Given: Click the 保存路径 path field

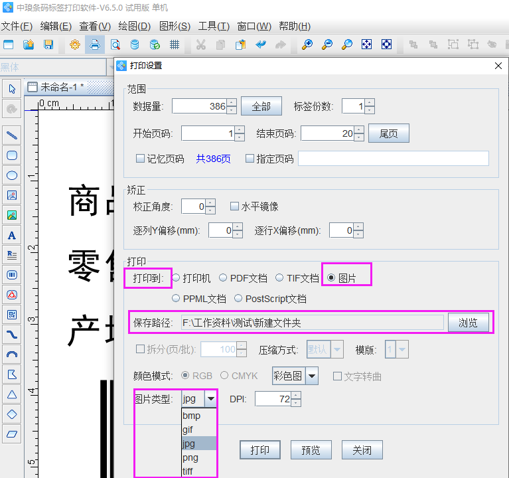Looking at the screenshot, I should coord(313,323).
